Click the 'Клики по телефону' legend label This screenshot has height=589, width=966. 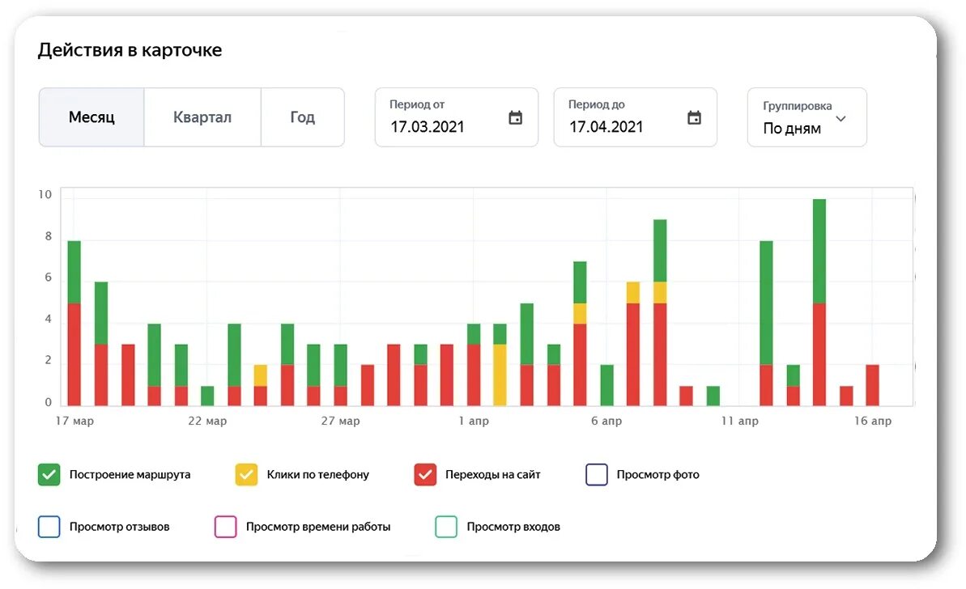[318, 475]
